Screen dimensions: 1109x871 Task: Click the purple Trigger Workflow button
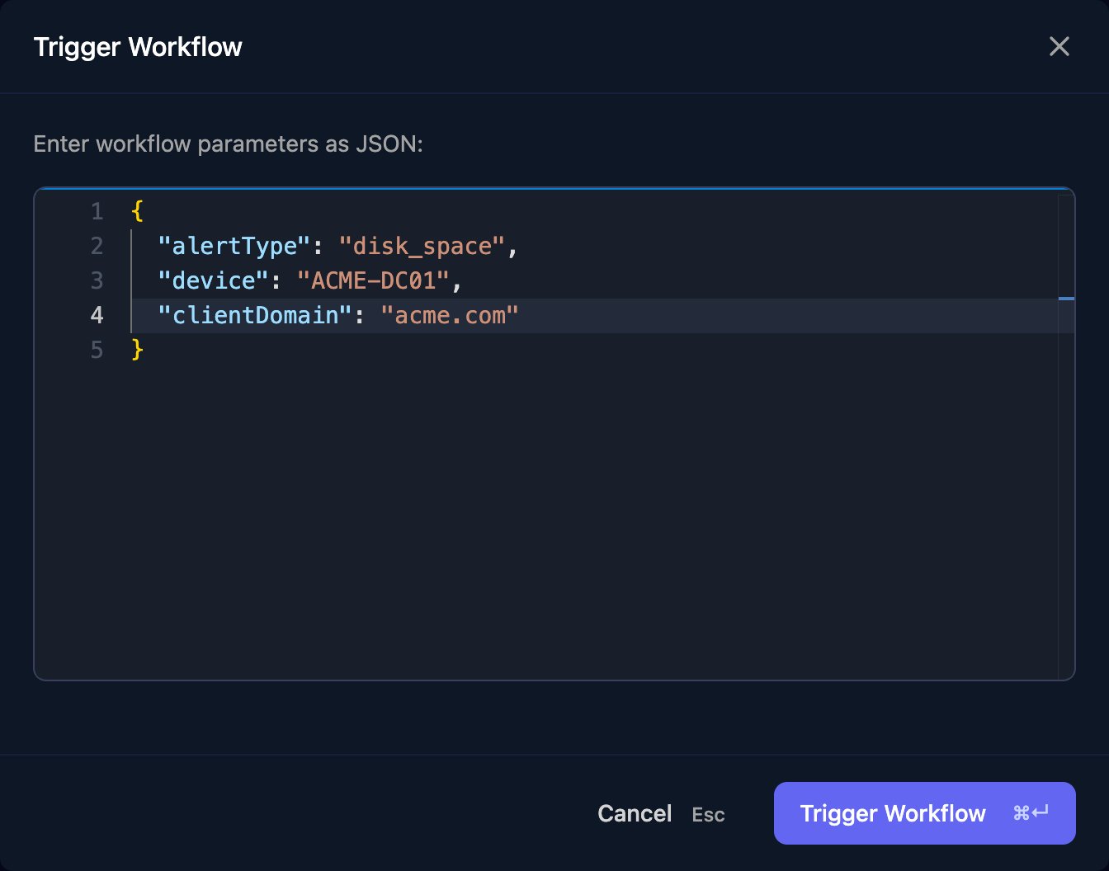pos(924,813)
